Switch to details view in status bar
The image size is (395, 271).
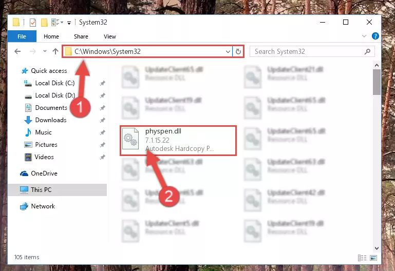(362, 258)
